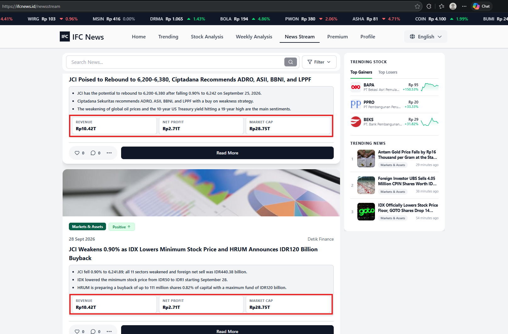
Task: Open browser favorites star icon
Action: click(417, 6)
